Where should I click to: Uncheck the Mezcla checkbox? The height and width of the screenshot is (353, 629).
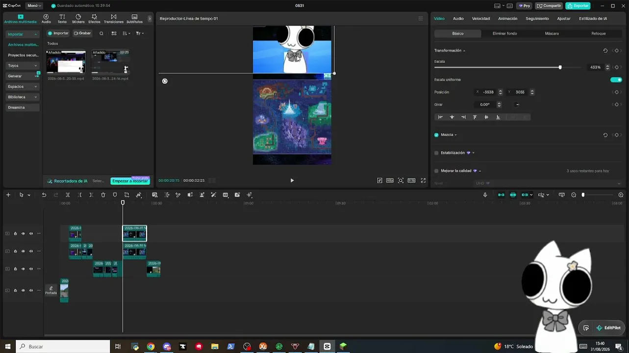(x=436, y=135)
